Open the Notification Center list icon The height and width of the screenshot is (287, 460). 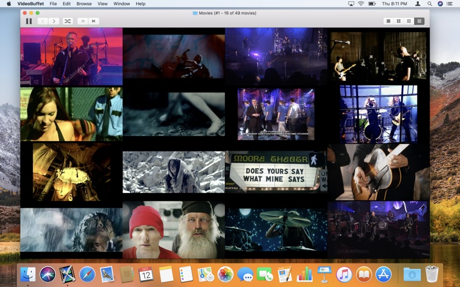[450, 3]
